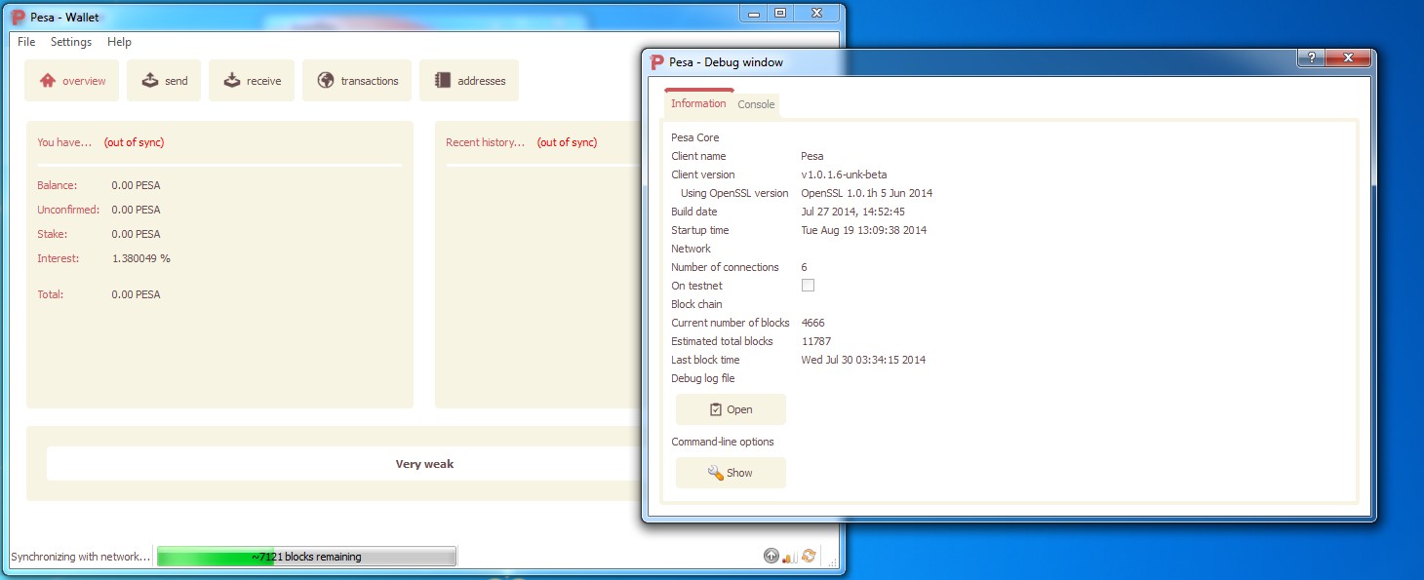Image resolution: width=1424 pixels, height=580 pixels.
Task: Click the OpenSSL 1.0.1h version value
Action: tap(866, 193)
